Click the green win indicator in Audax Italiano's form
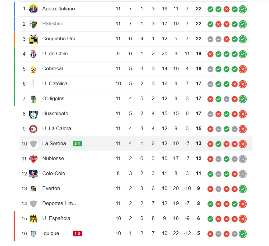This screenshot has width=269, height=246. click(x=210, y=9)
